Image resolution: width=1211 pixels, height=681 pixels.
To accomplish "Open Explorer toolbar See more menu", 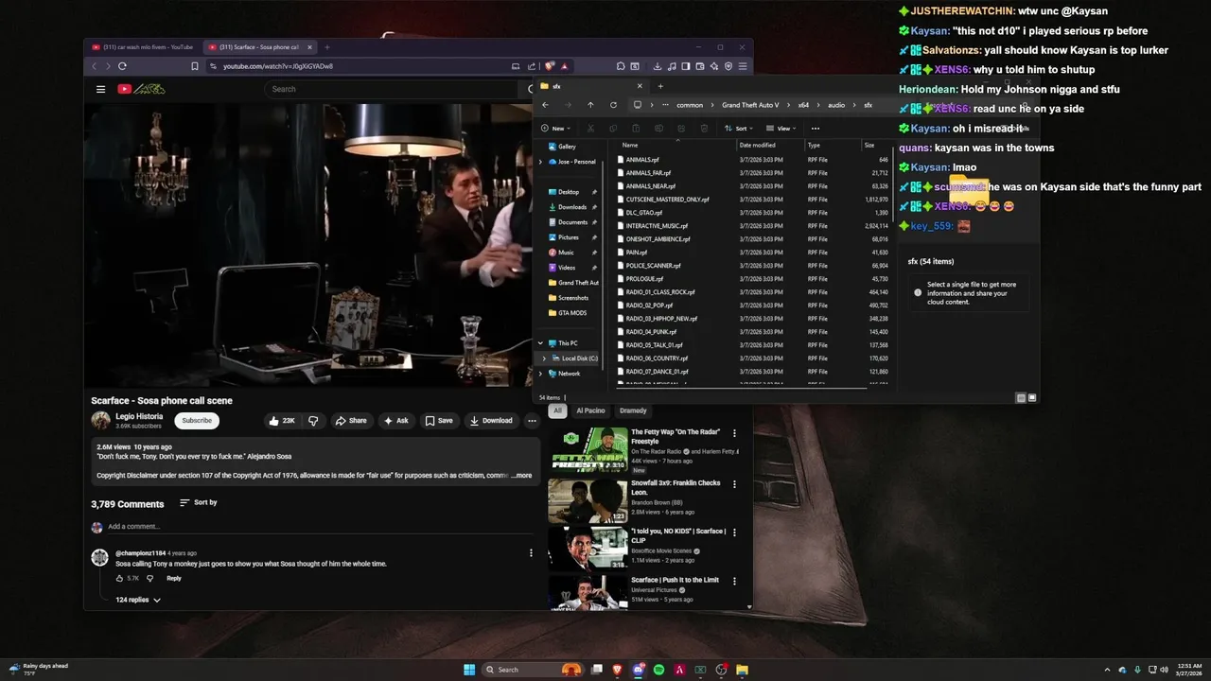I will point(816,129).
